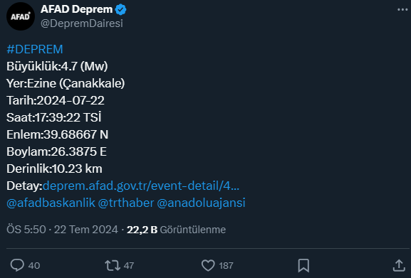The image size is (411, 278).
Task: Bookmark this tweet
Action: pos(303,265)
